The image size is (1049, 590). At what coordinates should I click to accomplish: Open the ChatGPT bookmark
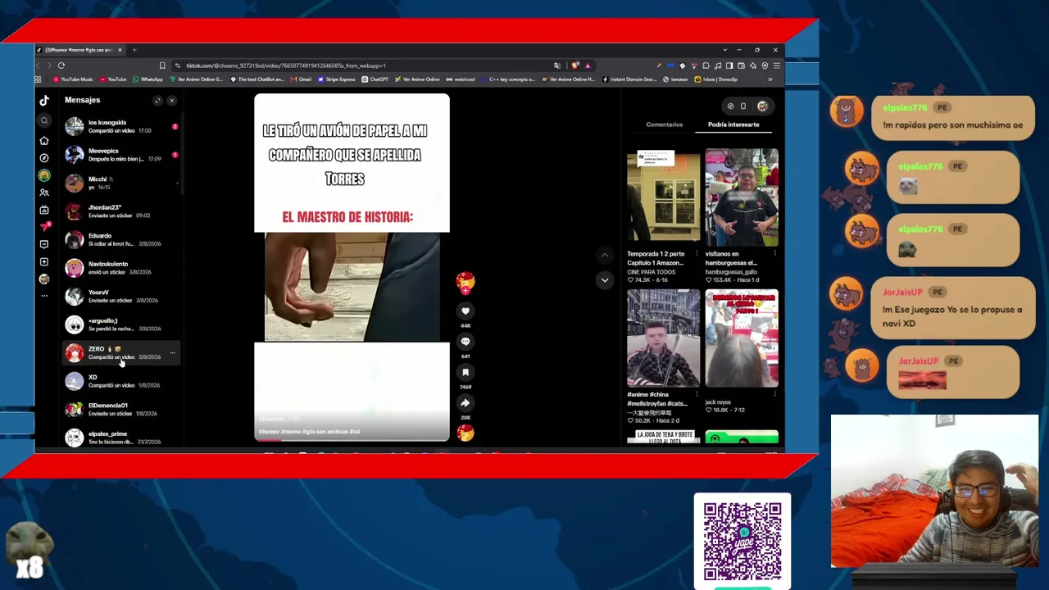[x=375, y=79]
